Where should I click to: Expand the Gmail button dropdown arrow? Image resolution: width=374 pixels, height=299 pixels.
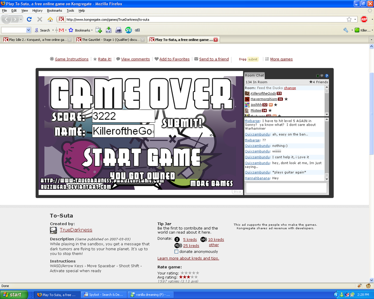click(x=66, y=30)
